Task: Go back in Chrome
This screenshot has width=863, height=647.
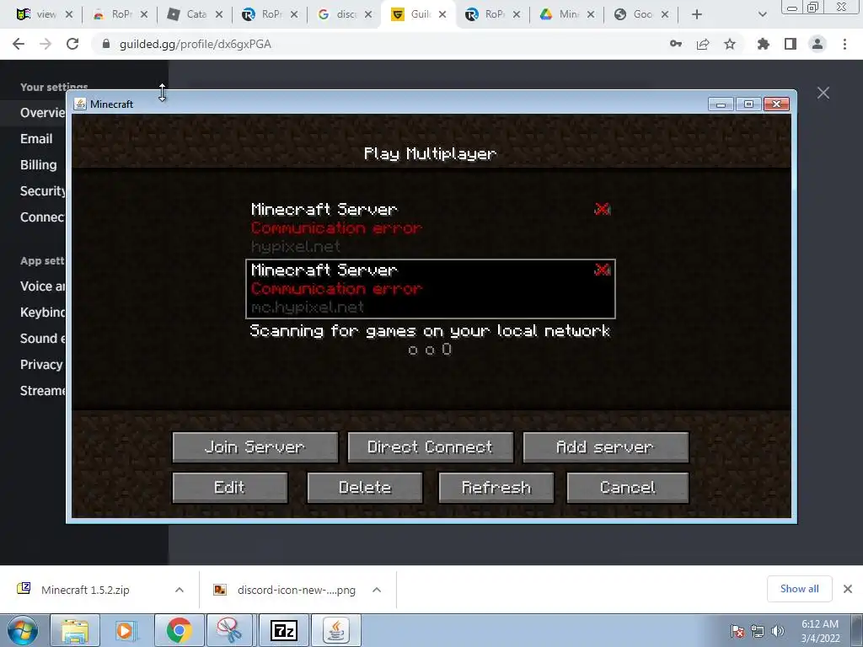Action: pos(19,44)
